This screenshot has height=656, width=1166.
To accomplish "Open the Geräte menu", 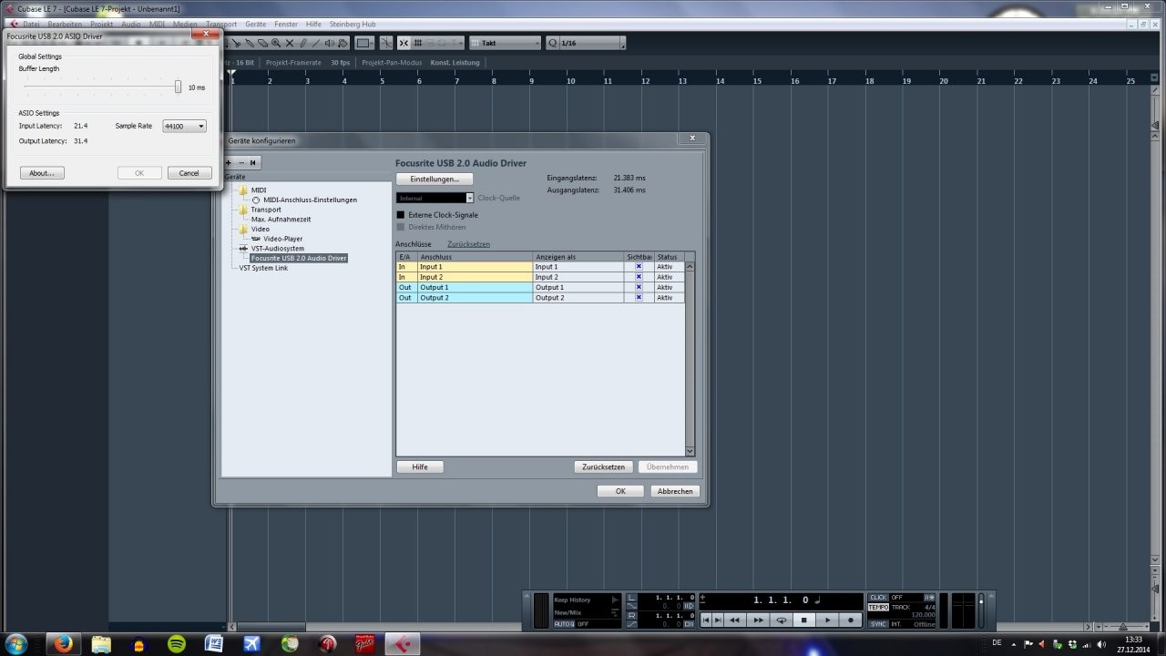I will pyautogui.click(x=256, y=24).
